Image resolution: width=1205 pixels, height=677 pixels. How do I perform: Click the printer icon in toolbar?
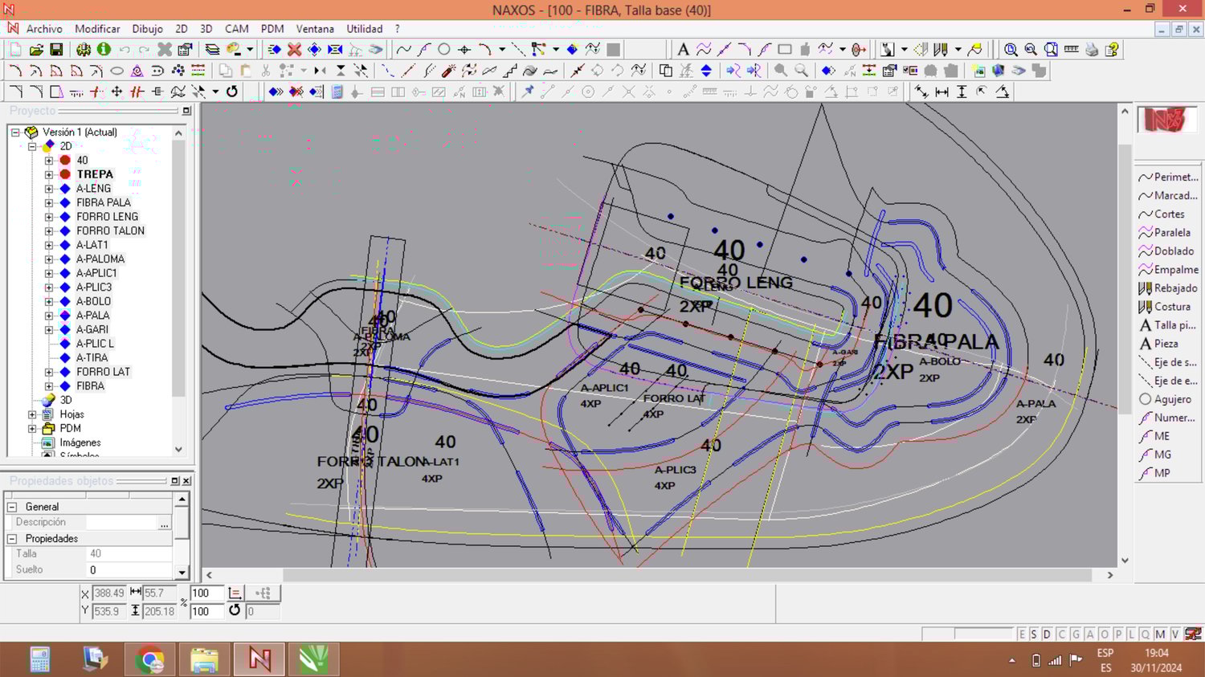pyautogui.click(x=1092, y=50)
